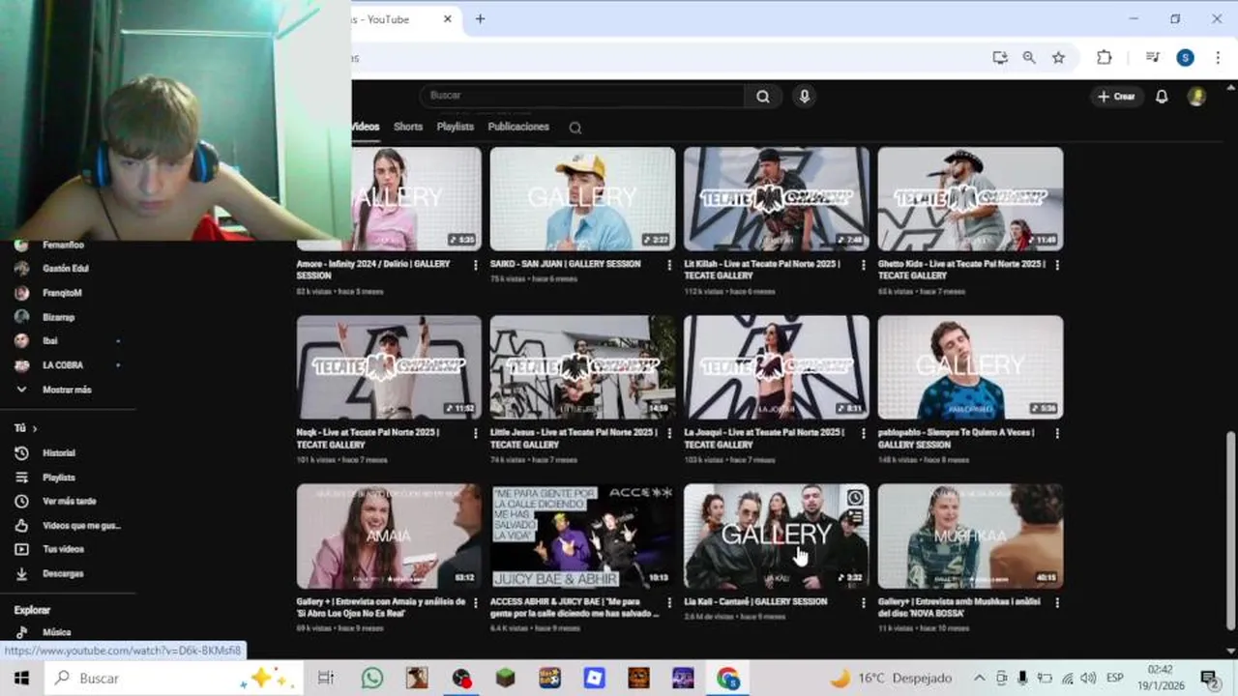The height and width of the screenshot is (696, 1238).
Task: Switch to the Publicaciones channel tab
Action: (518, 127)
